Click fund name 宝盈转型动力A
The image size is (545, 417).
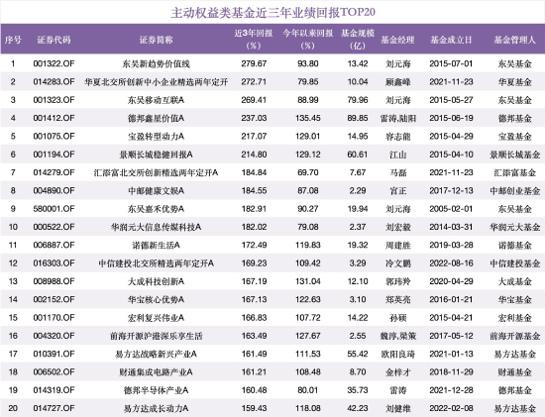click(x=156, y=137)
